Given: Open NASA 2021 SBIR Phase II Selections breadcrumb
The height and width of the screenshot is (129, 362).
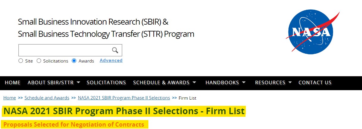Looking at the screenshot, I should coord(124,98).
